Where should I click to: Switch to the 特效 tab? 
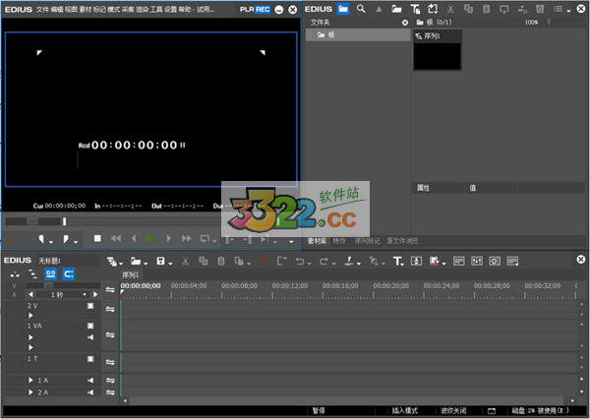point(339,239)
